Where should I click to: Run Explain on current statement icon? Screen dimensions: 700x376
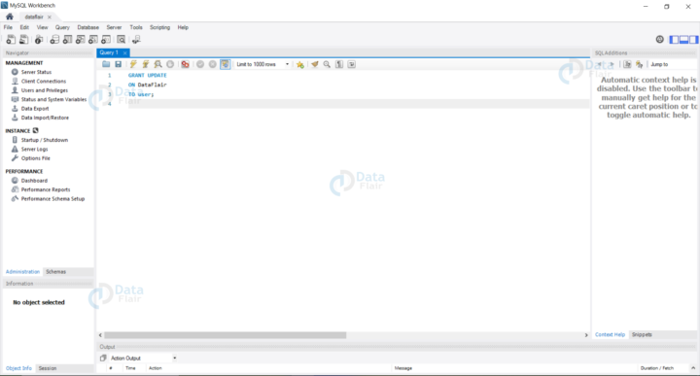pos(158,64)
